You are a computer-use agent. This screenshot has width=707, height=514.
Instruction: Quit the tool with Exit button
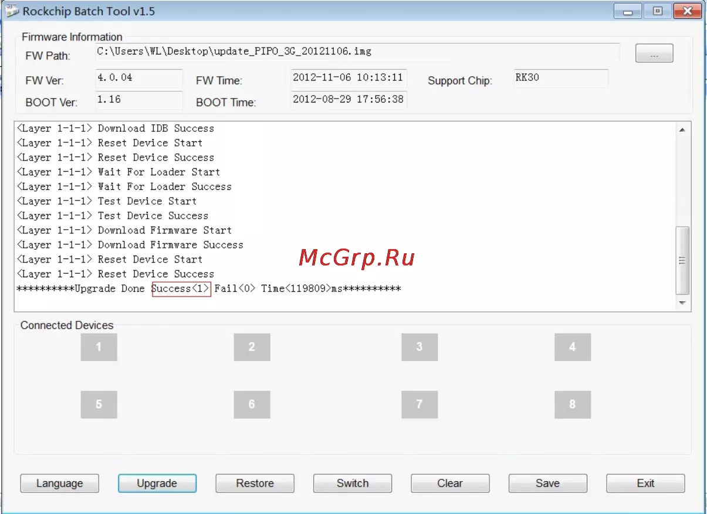[645, 484]
